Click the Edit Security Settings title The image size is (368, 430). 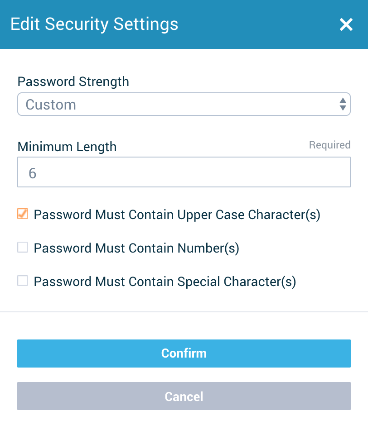pos(95,24)
